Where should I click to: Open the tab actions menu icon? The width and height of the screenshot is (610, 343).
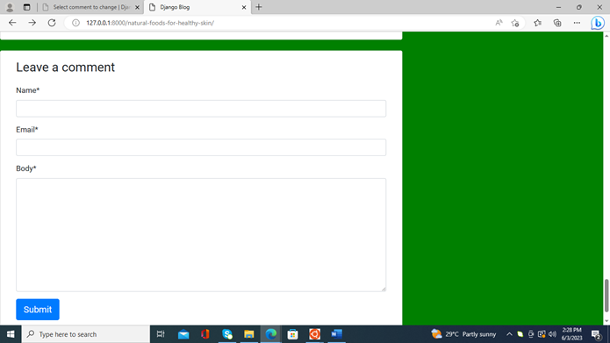pos(27,7)
